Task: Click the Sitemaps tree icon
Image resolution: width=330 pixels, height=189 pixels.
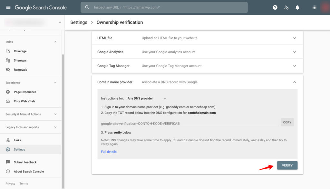Action: [8, 60]
